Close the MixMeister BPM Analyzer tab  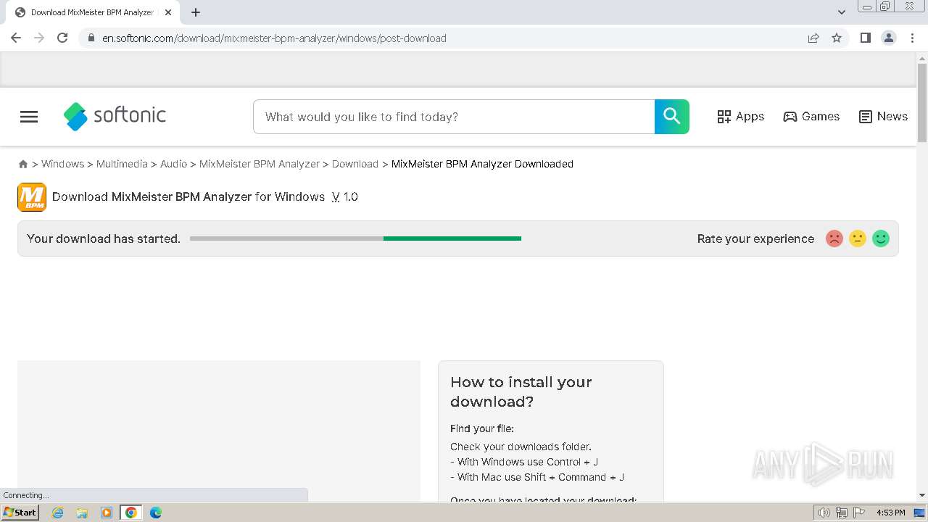(168, 12)
